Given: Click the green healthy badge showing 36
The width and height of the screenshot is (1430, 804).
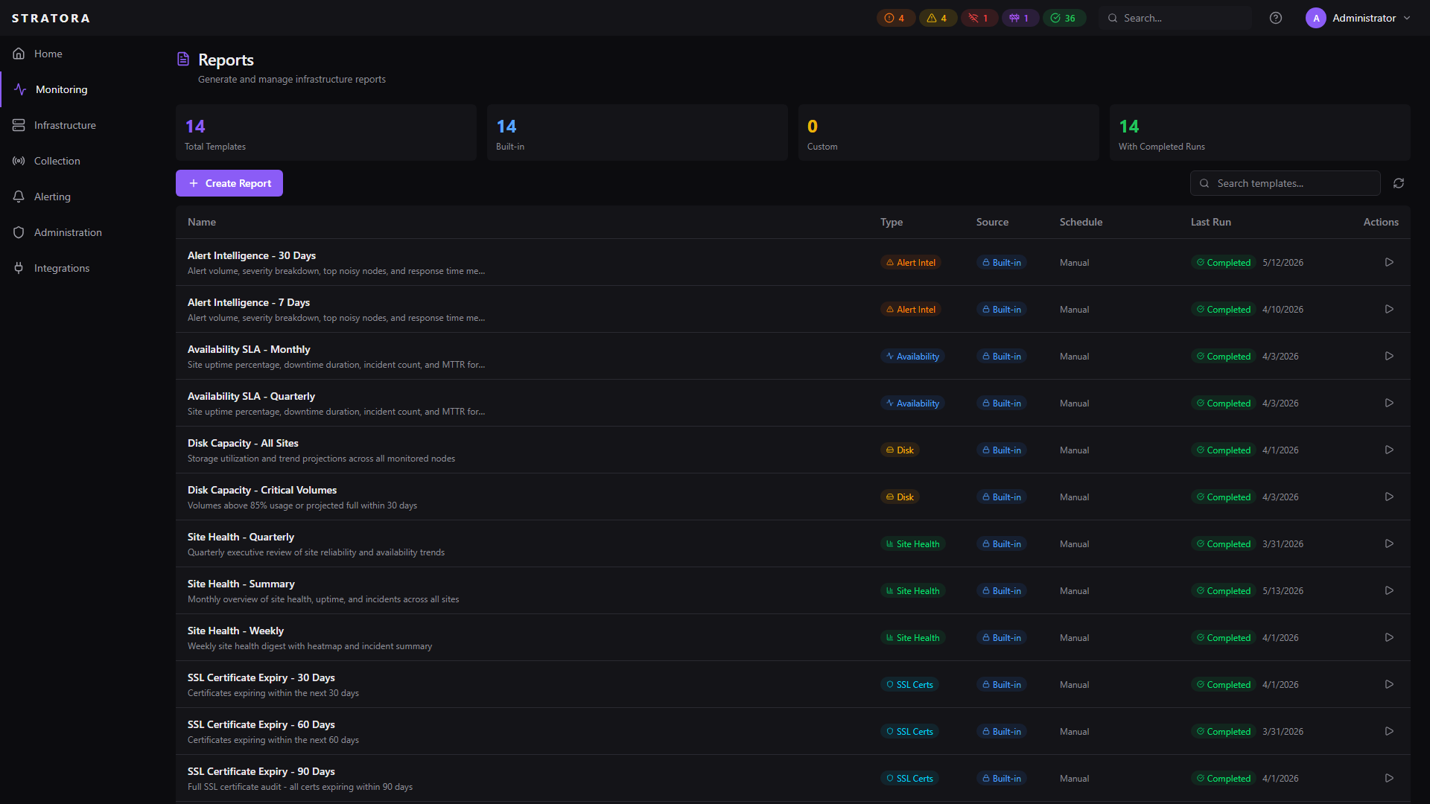Looking at the screenshot, I should [1064, 18].
